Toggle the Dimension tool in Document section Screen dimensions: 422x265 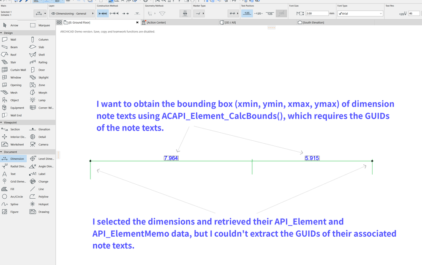pyautogui.click(x=14, y=158)
